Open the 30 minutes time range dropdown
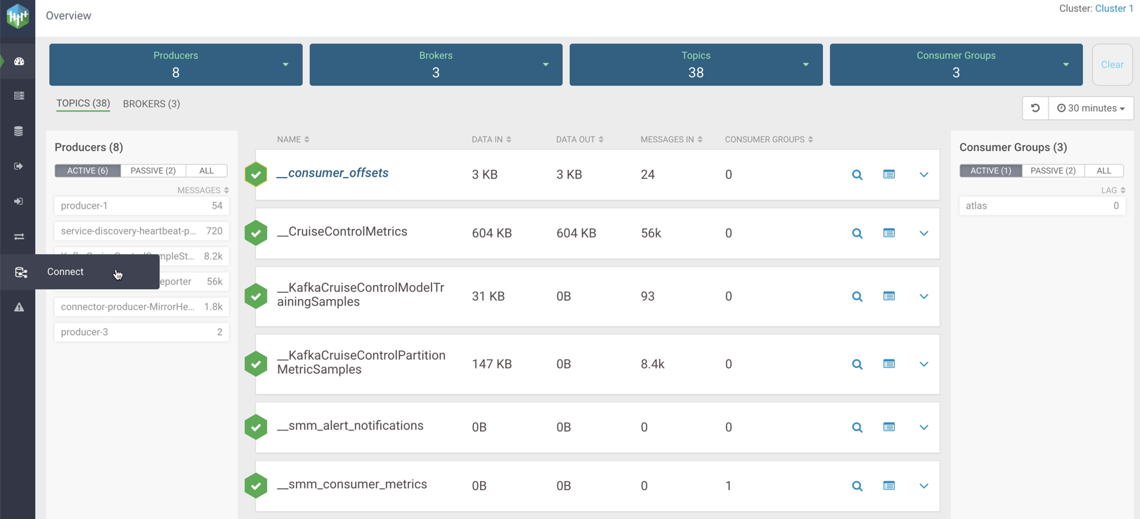 [1091, 108]
